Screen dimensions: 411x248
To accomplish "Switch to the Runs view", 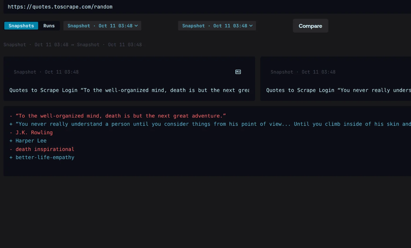I will [x=49, y=26].
